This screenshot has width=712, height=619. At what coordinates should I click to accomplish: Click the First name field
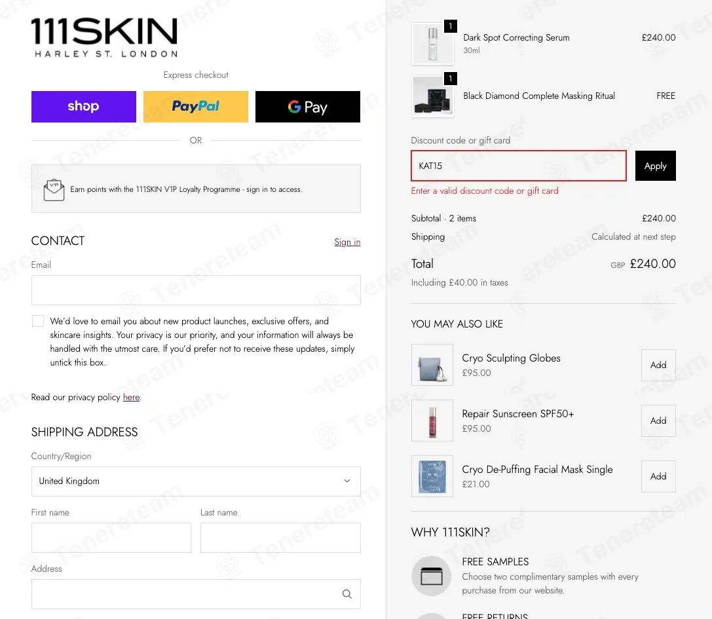tap(111, 538)
